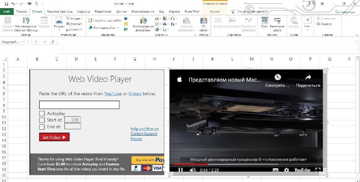Go to the Данные tab

121,12
